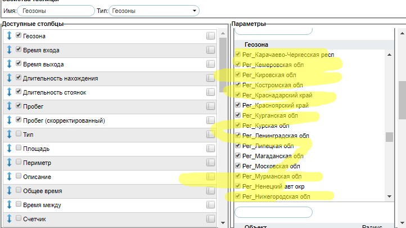This screenshot has height=228, width=406.
Task: Click the settings icon right of Время входа
Action: click(x=210, y=50)
